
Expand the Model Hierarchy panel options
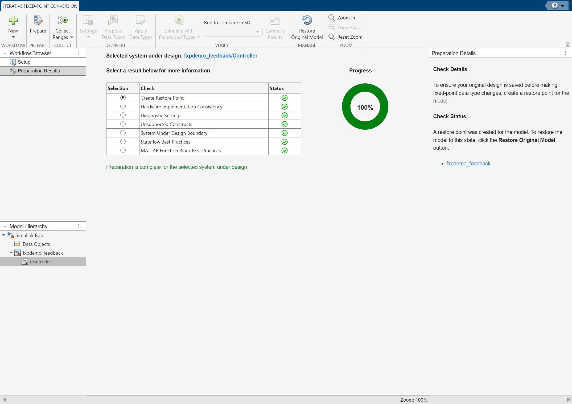pos(78,226)
